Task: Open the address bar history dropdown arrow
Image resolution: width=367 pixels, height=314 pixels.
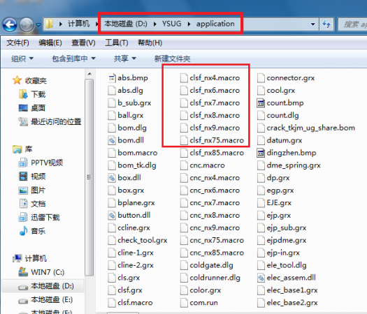Action: point(312,24)
